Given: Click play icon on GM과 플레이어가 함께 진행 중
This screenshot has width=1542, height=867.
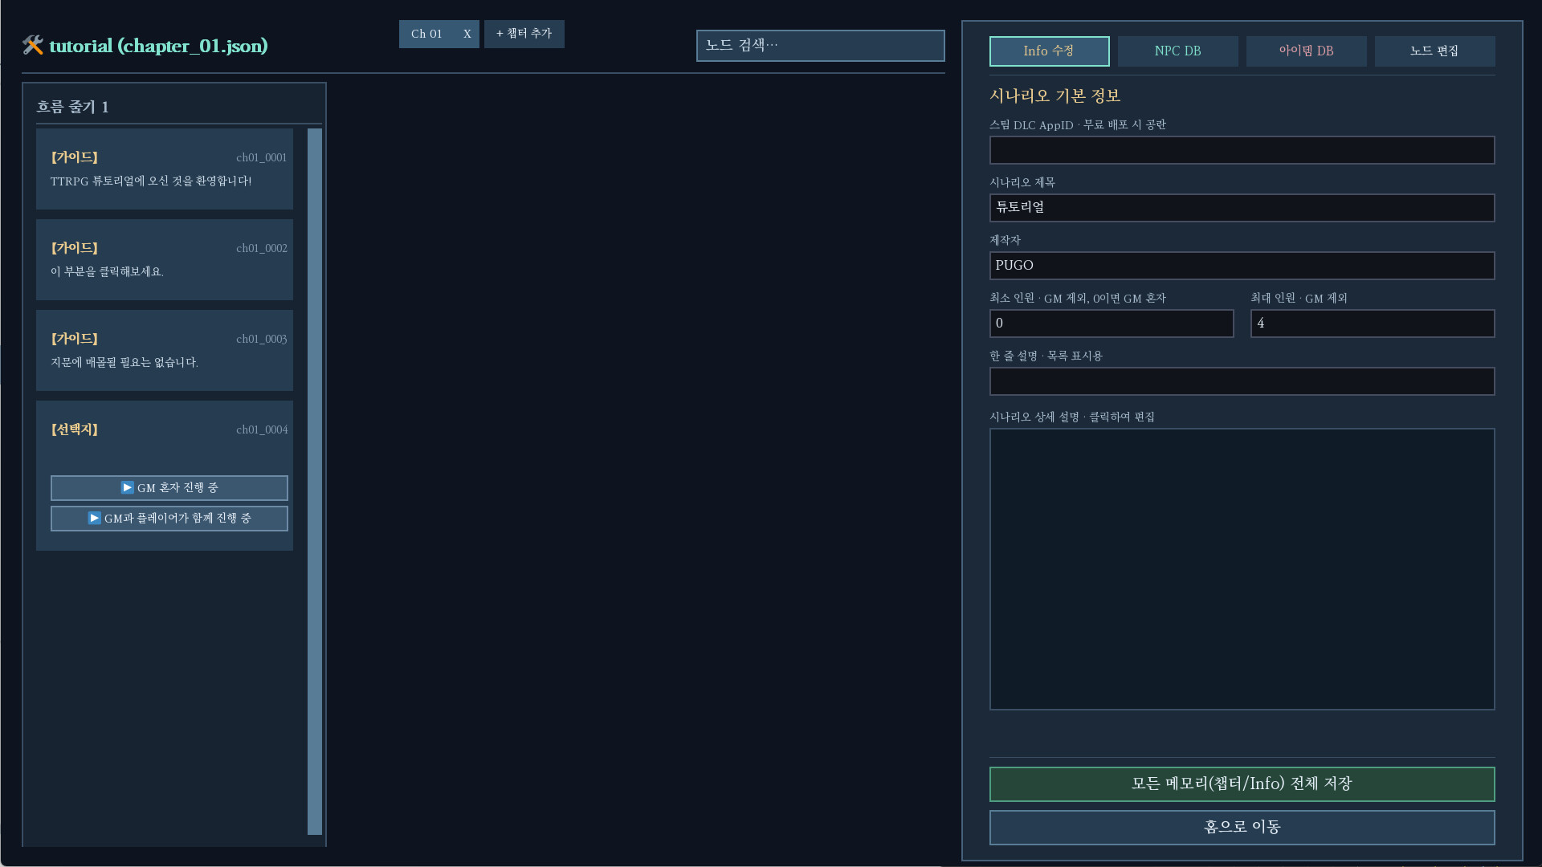Looking at the screenshot, I should pos(94,518).
